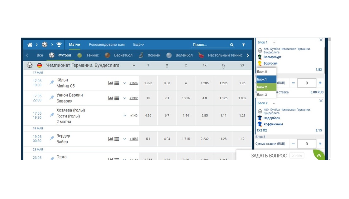Open list view icon for Кёльн match
349x199 pixels.
pos(117,83)
